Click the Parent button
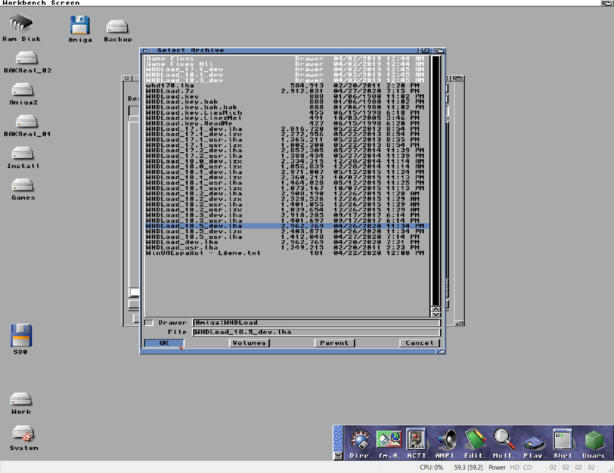This screenshot has height=473, width=614. click(x=335, y=343)
